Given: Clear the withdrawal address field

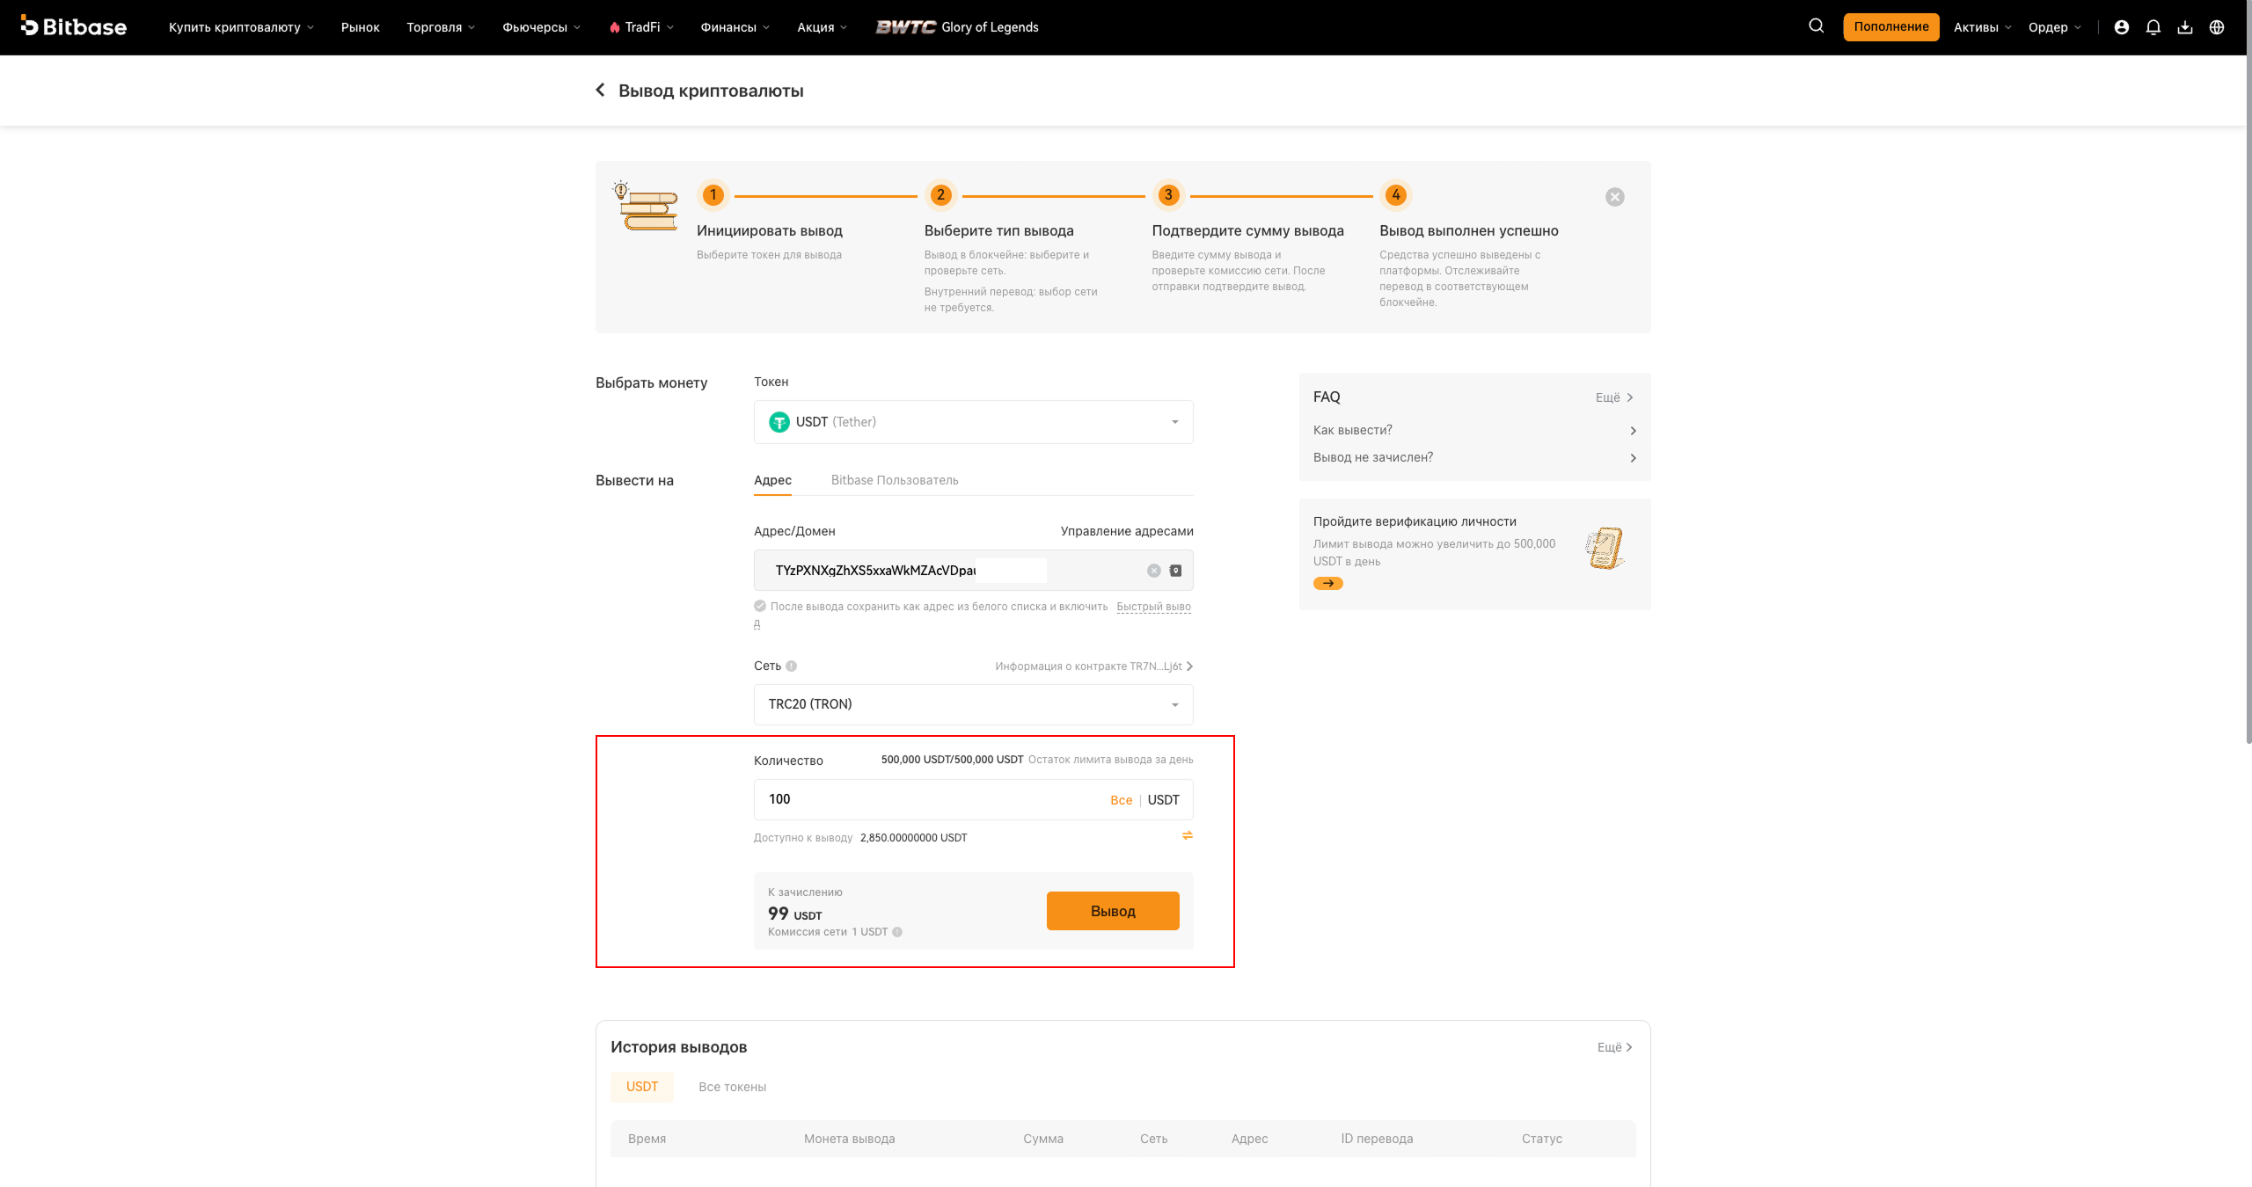Looking at the screenshot, I should point(1153,571).
